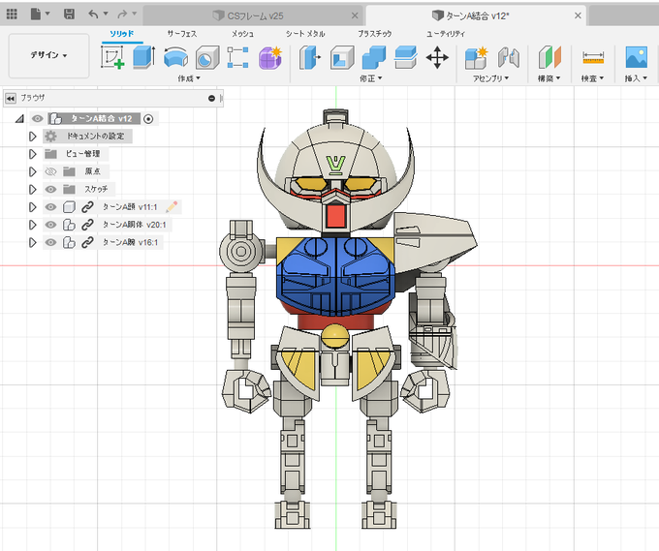Select the Insert image tool

[637, 57]
